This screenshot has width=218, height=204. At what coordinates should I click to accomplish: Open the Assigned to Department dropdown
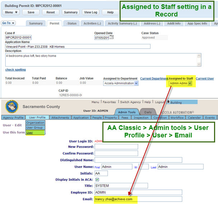136,83
